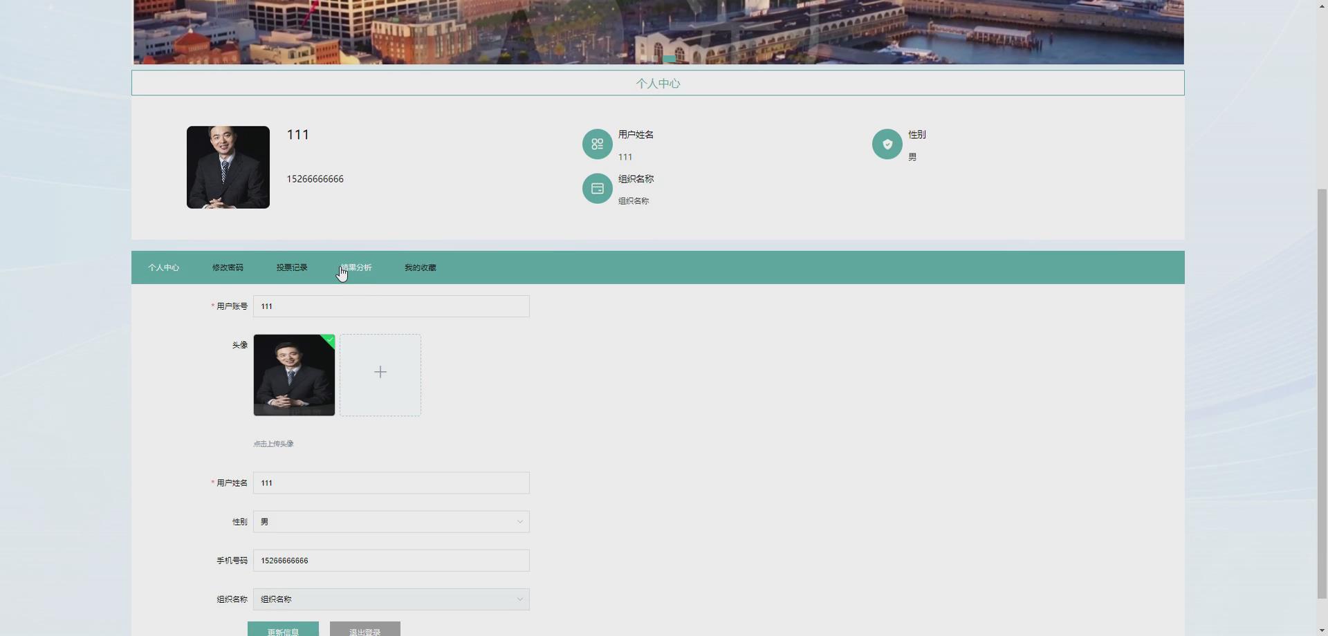This screenshot has width=1328, height=636.
Task: Switch to the 结果分析 tab
Action: coord(356,268)
